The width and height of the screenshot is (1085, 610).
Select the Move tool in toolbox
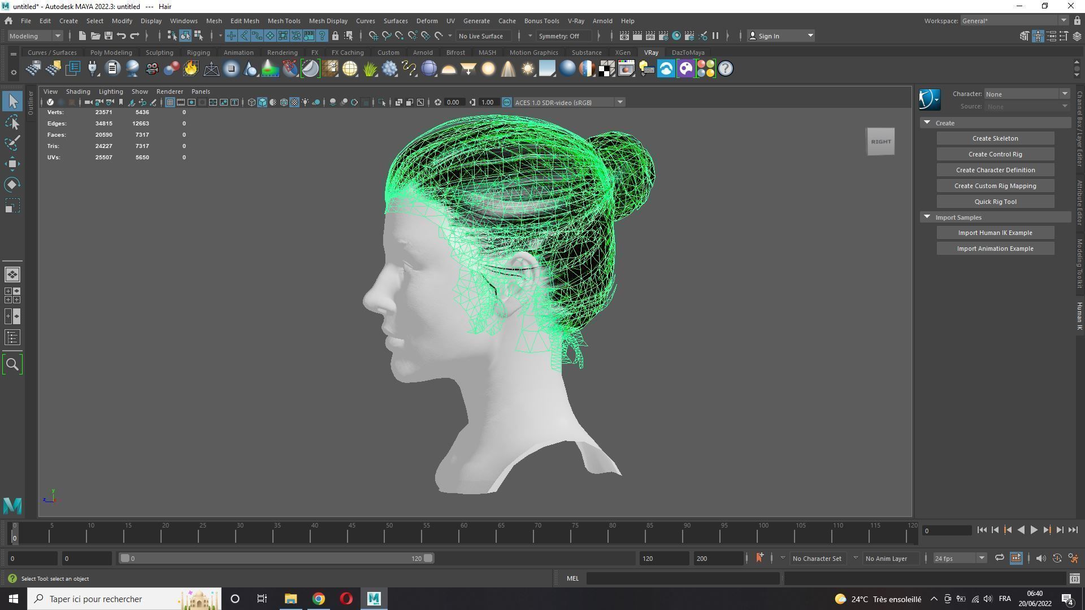click(12, 164)
